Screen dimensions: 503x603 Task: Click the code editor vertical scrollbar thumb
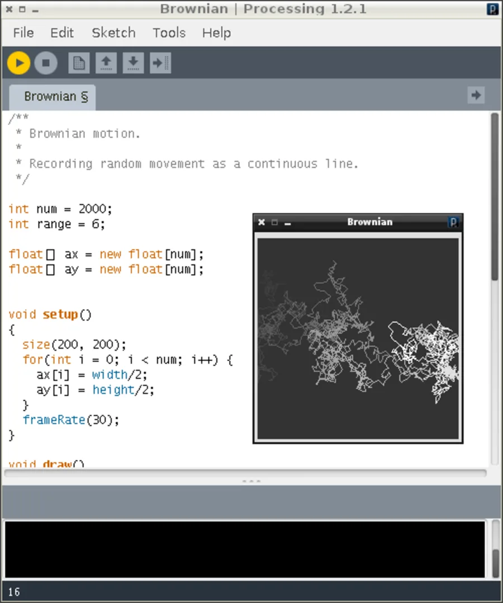click(495, 196)
